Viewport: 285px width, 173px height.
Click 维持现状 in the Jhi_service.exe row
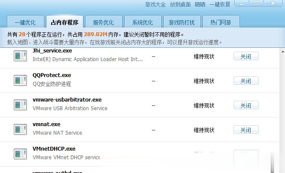(204, 56)
